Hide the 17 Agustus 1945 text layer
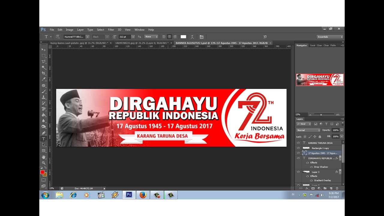 [298, 153]
